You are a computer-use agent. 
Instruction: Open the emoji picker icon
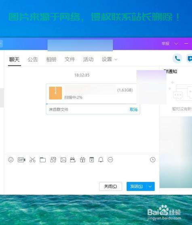coord(11,160)
